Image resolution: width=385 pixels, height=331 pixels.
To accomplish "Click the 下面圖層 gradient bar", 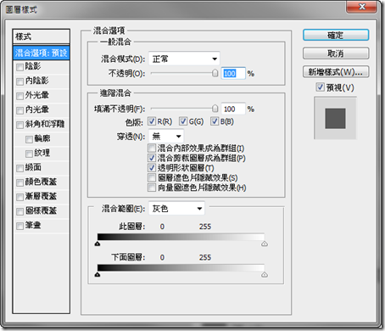I will pyautogui.click(x=181, y=268).
